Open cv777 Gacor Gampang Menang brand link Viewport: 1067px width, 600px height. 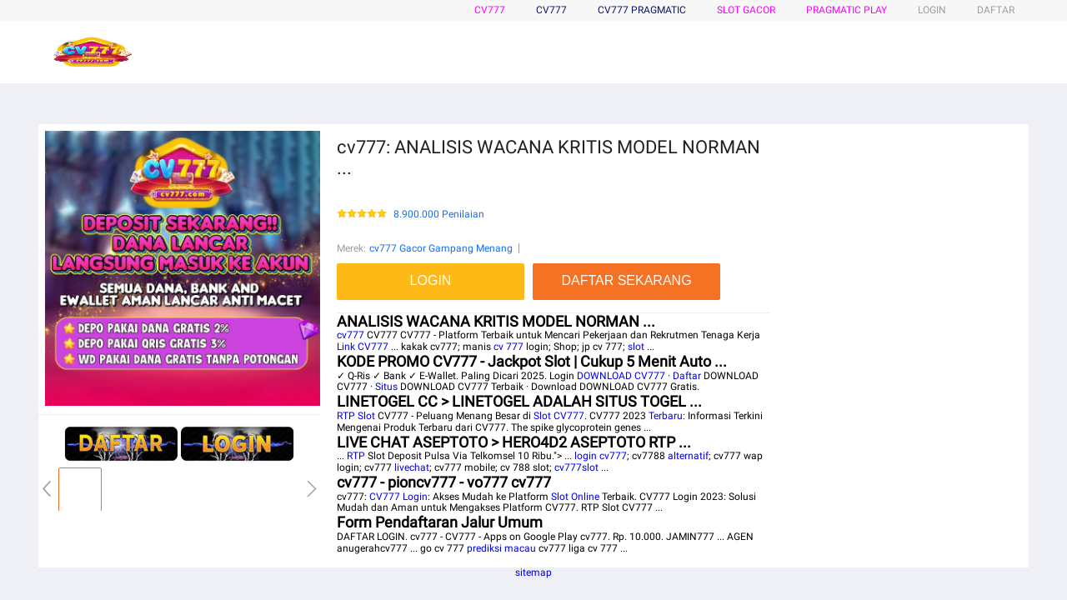441,248
